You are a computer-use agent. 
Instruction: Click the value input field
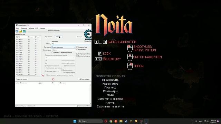tap(71, 44)
